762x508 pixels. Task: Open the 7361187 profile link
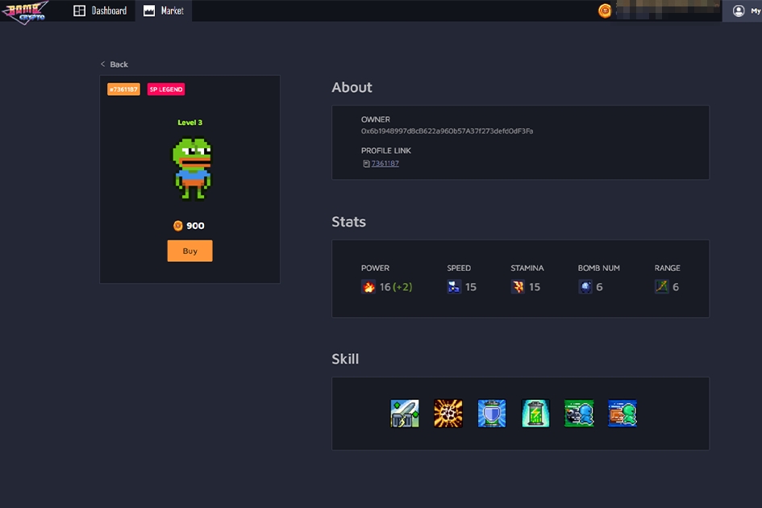point(385,164)
